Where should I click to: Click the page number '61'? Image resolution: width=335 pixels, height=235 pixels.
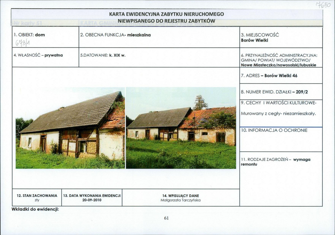pyautogui.click(x=167, y=218)
